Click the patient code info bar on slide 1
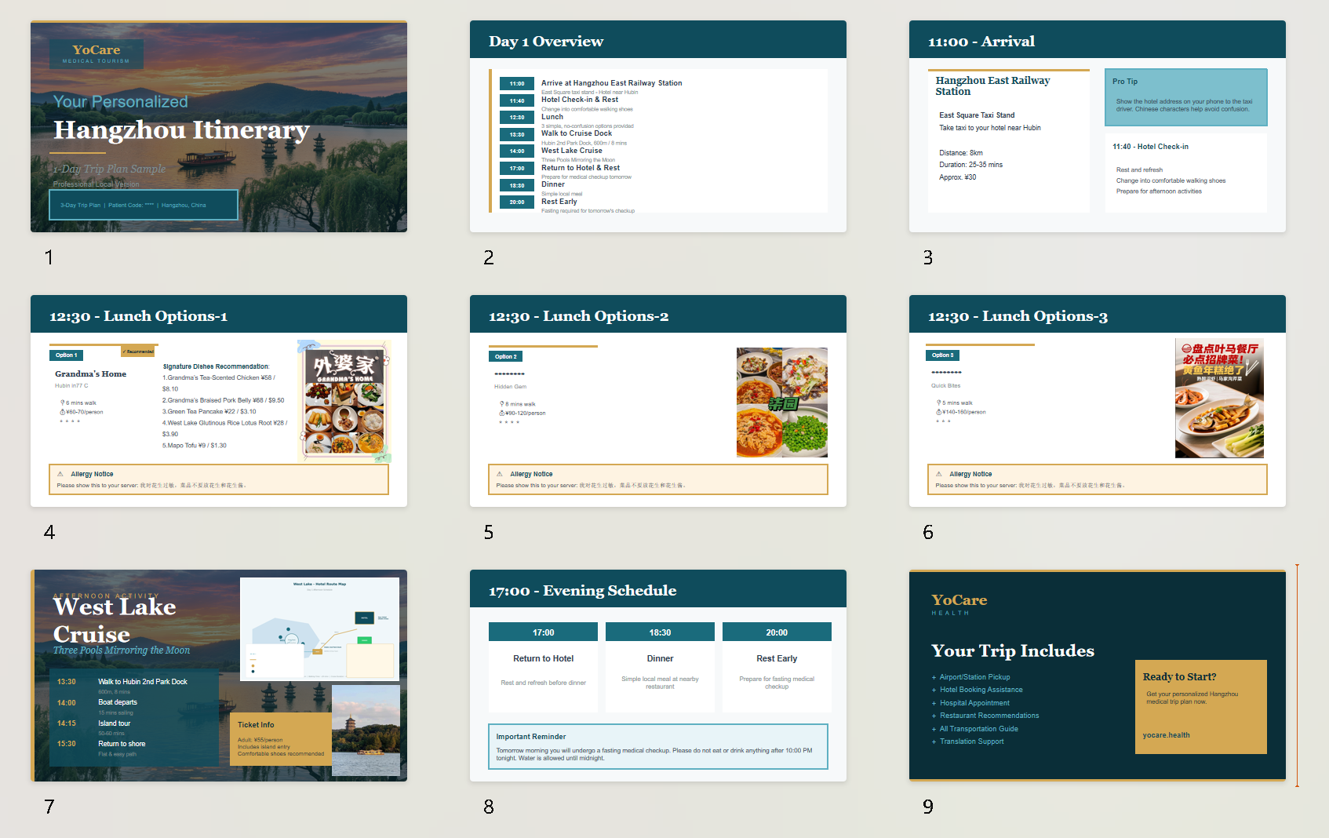The height and width of the screenshot is (838, 1329). click(x=144, y=205)
